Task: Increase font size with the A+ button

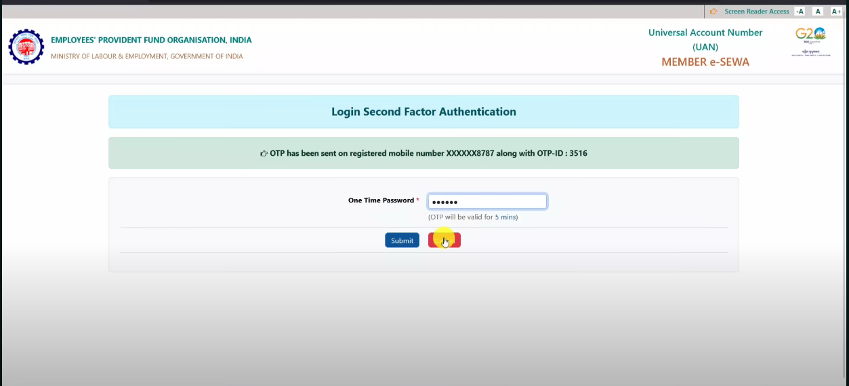Action: point(836,12)
